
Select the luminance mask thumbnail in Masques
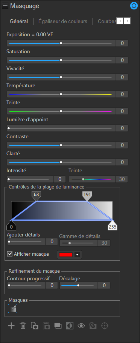(x=13, y=309)
